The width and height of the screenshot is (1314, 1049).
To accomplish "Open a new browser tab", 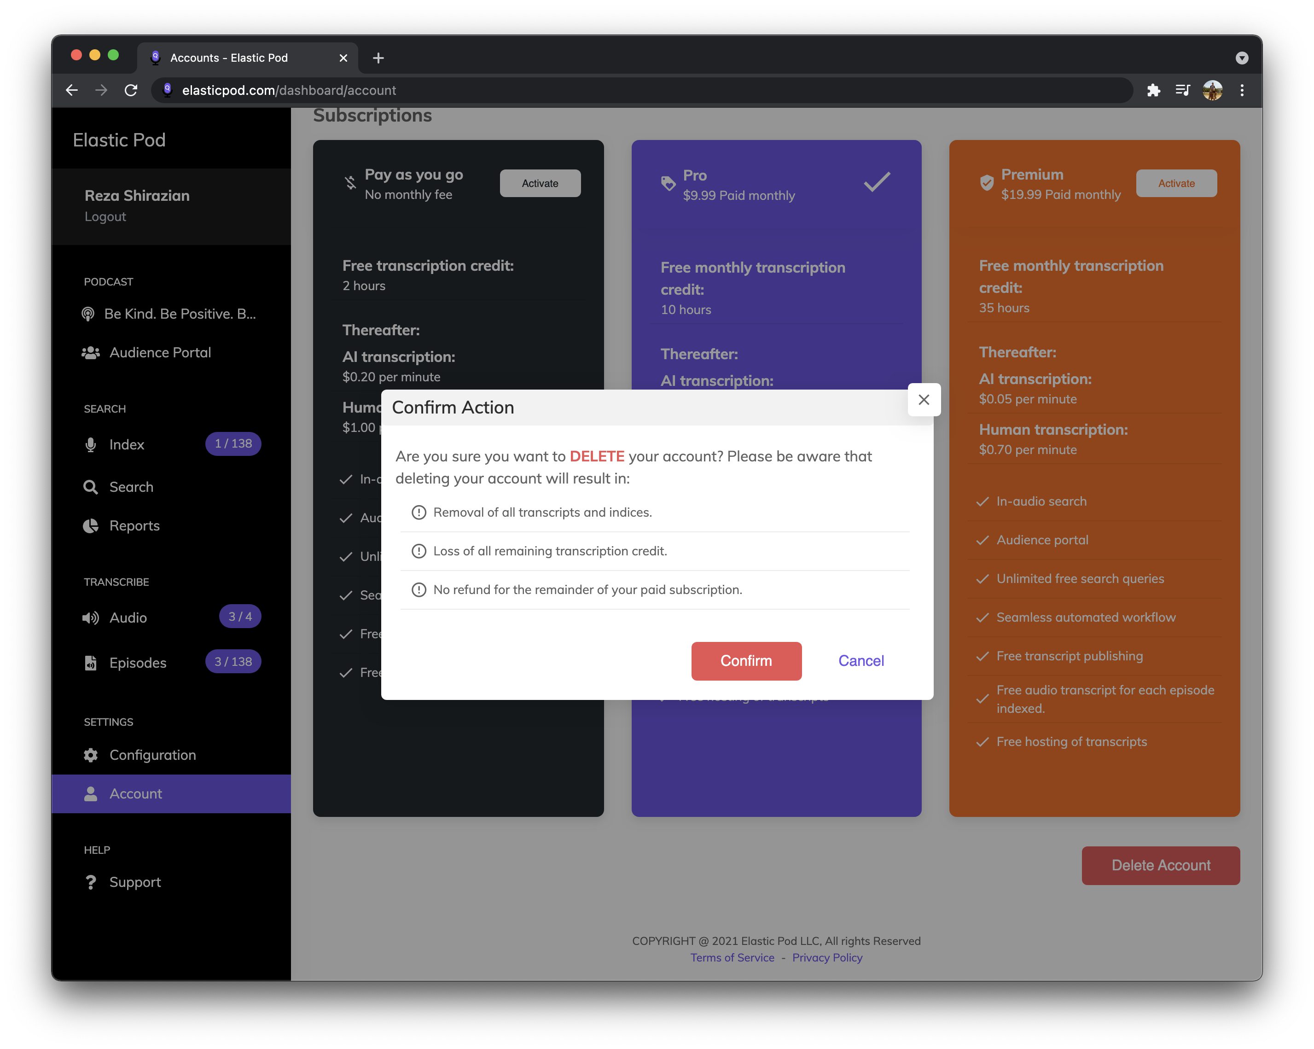I will [378, 58].
